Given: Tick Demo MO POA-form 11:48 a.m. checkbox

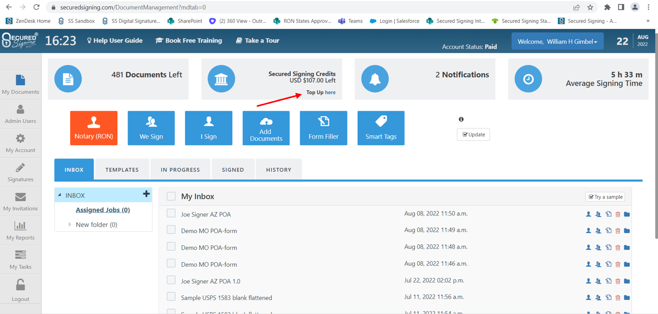Looking at the screenshot, I should coord(171,246).
